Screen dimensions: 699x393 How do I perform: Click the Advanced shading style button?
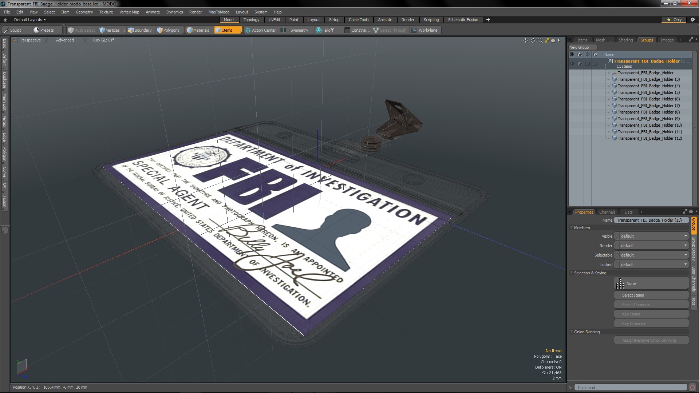point(65,40)
